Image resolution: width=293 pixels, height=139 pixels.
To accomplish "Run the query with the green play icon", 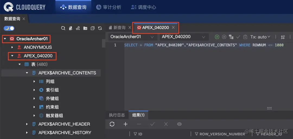I will click(217, 37).
